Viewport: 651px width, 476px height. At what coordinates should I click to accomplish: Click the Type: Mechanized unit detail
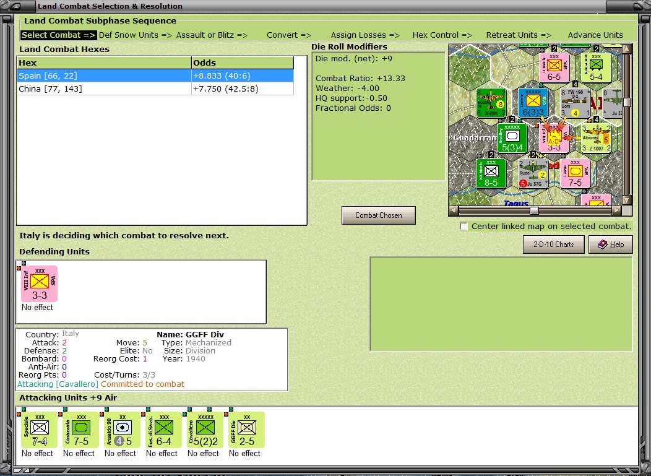pos(196,343)
